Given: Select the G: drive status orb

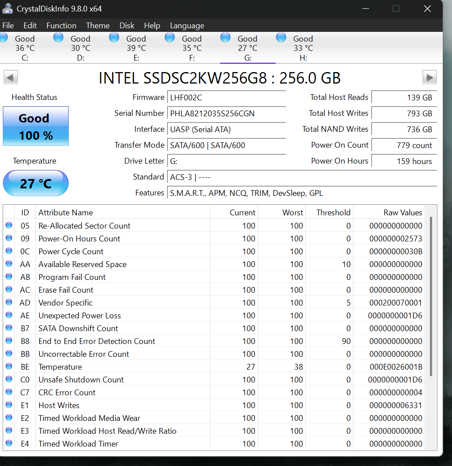Looking at the screenshot, I should 225,38.
